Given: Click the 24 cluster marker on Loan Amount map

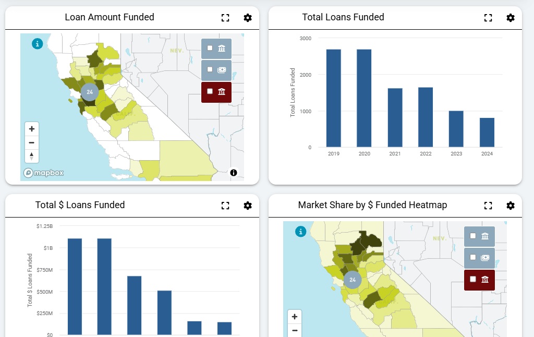Looking at the screenshot, I should point(90,92).
